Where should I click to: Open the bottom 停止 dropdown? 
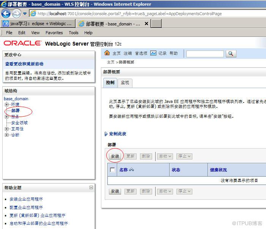[184, 191]
